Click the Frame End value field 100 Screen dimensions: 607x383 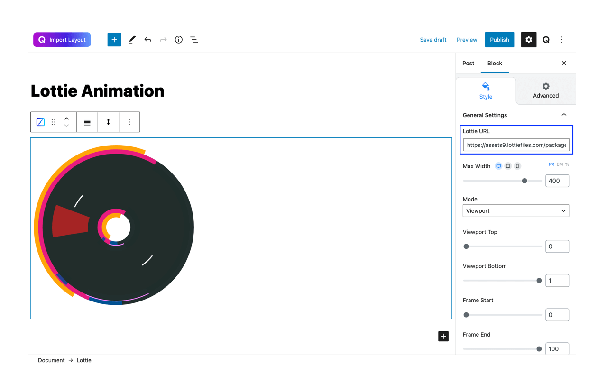(x=557, y=348)
